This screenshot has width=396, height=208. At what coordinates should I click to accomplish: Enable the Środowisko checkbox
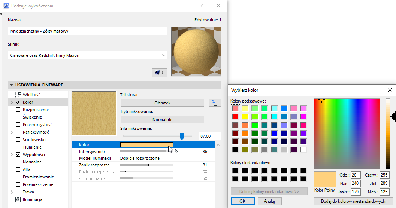(18, 140)
